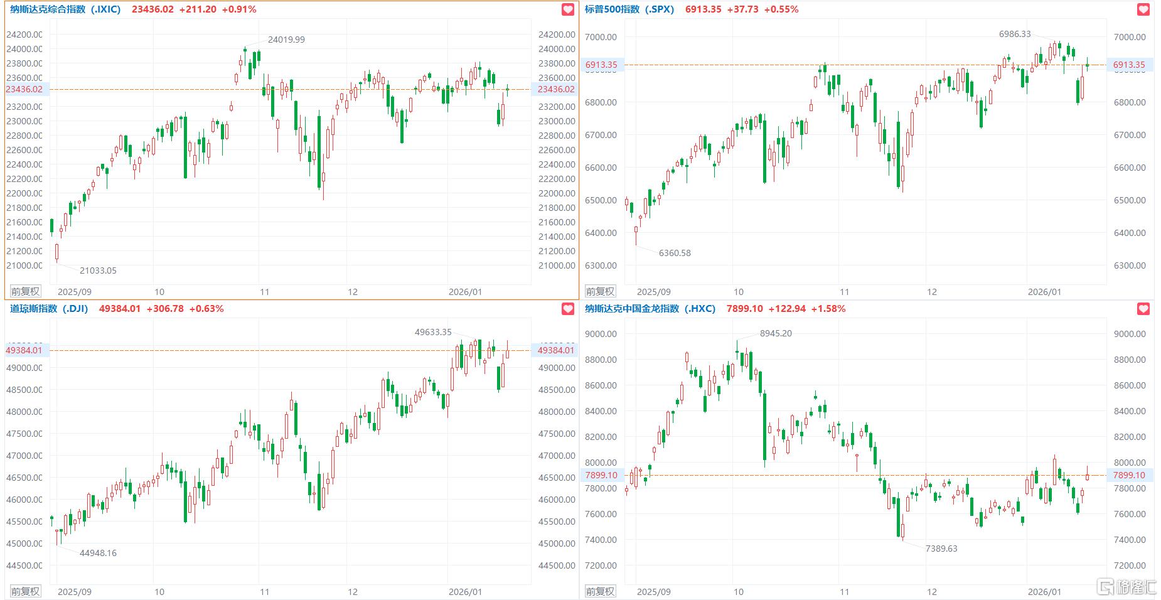
Task: Click the 49633.35 high annotation on the Dow chart
Action: click(x=433, y=332)
